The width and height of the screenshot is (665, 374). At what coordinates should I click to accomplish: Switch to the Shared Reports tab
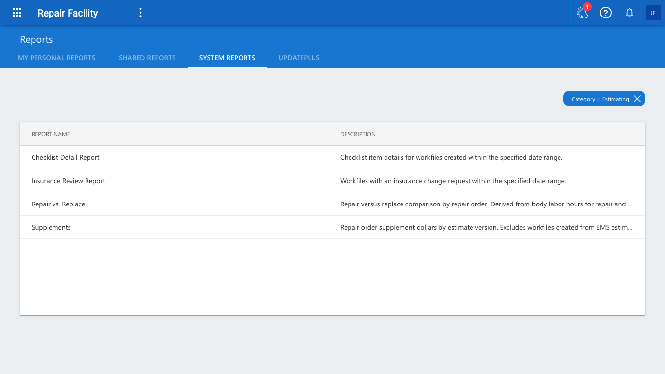[147, 58]
